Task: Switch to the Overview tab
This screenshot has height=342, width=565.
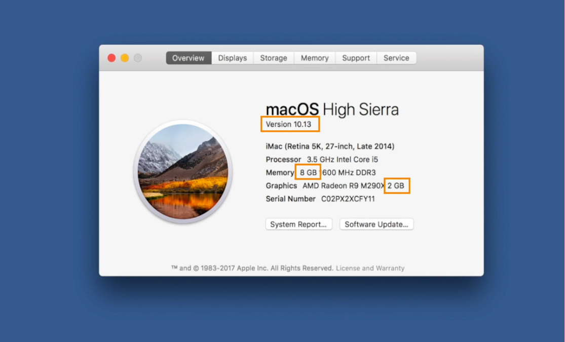Action: tap(189, 58)
